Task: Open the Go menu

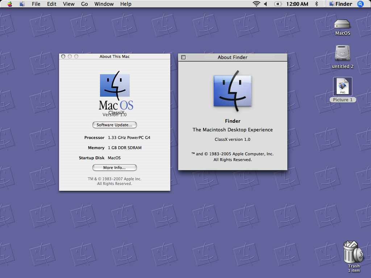Action: click(84, 4)
